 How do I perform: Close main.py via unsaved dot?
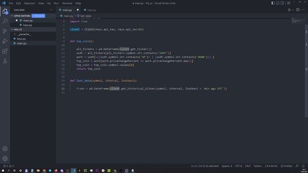tap(78, 10)
